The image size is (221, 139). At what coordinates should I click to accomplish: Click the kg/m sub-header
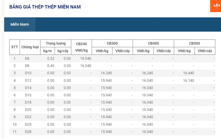pyautogui.click(x=48, y=51)
